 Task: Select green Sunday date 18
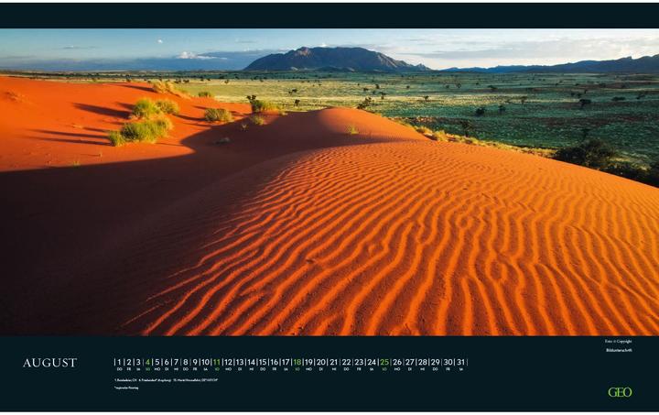[x=297, y=362]
